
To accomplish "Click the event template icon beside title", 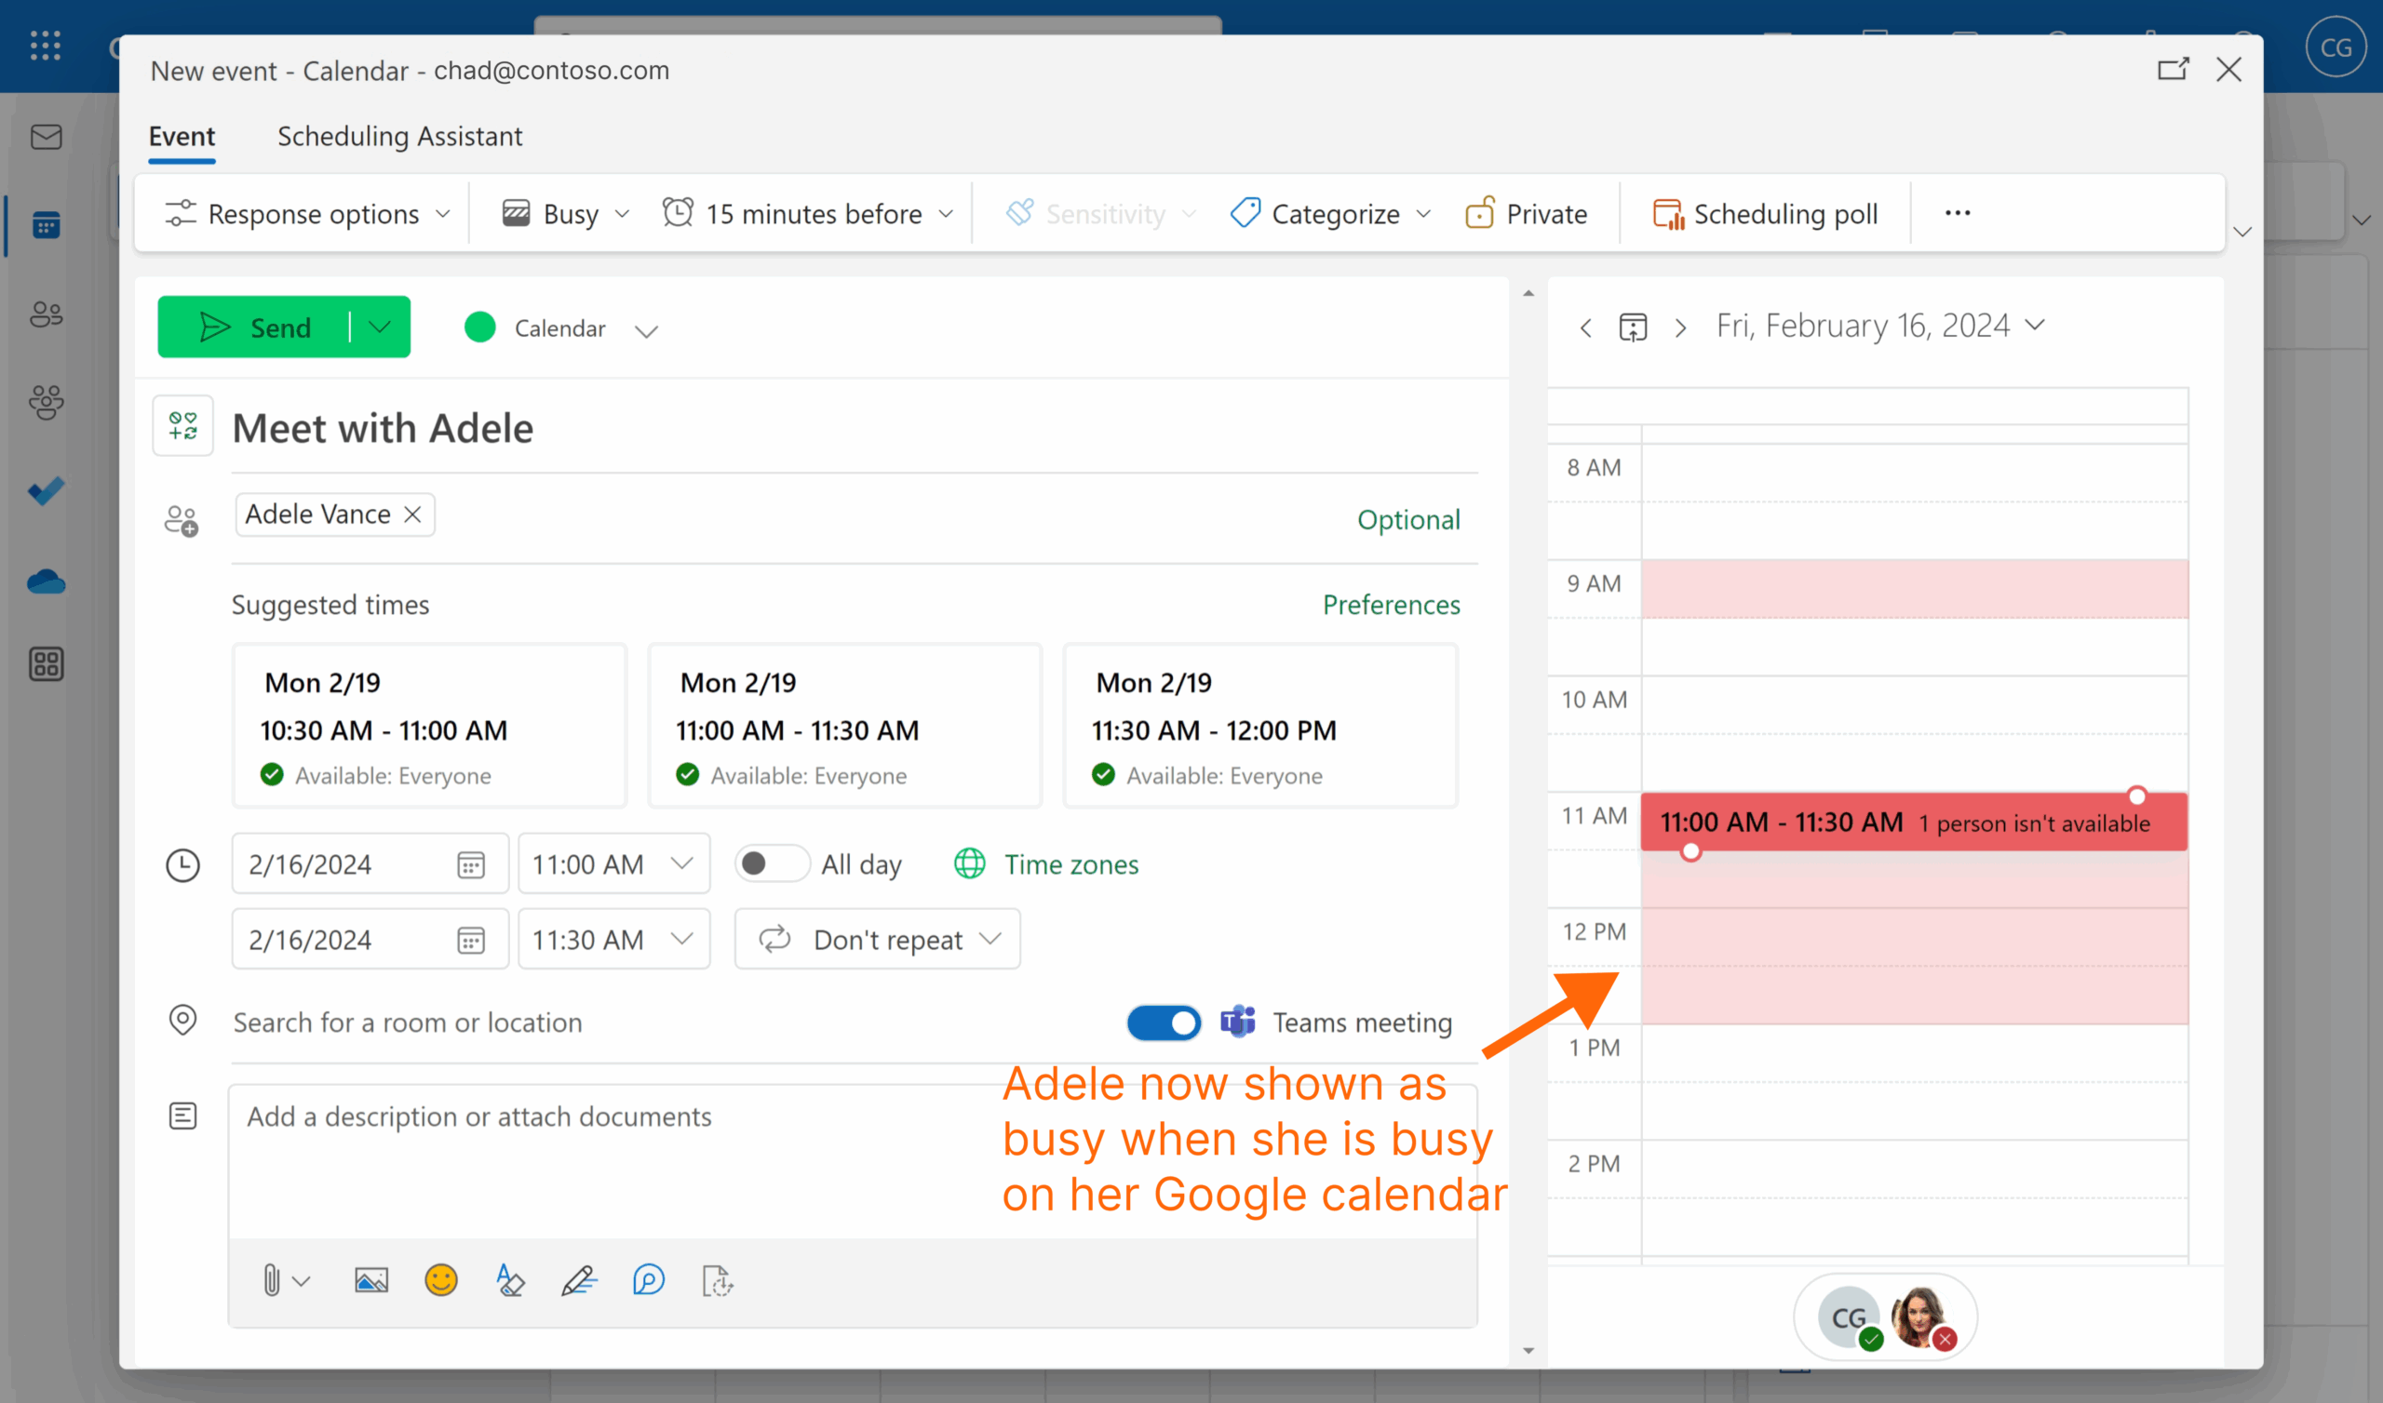I will click(182, 425).
